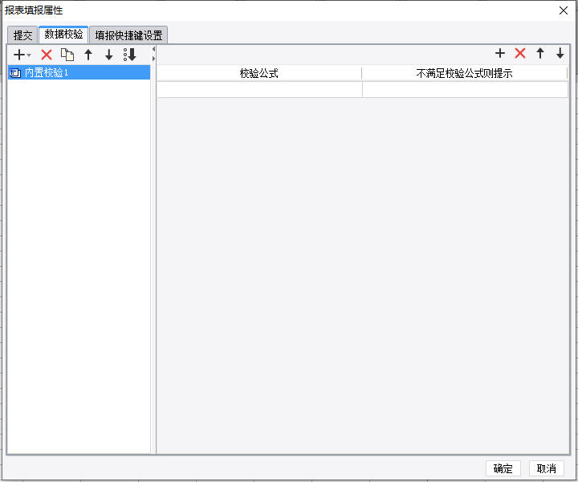The width and height of the screenshot is (578, 482).
Task: Move validation item down in left list
Action: click(x=108, y=55)
